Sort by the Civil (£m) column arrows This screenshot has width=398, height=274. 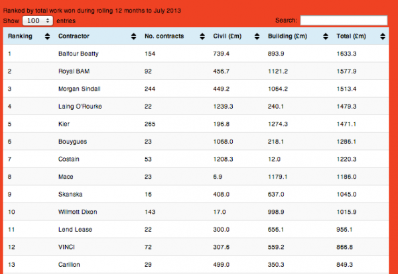coord(257,36)
